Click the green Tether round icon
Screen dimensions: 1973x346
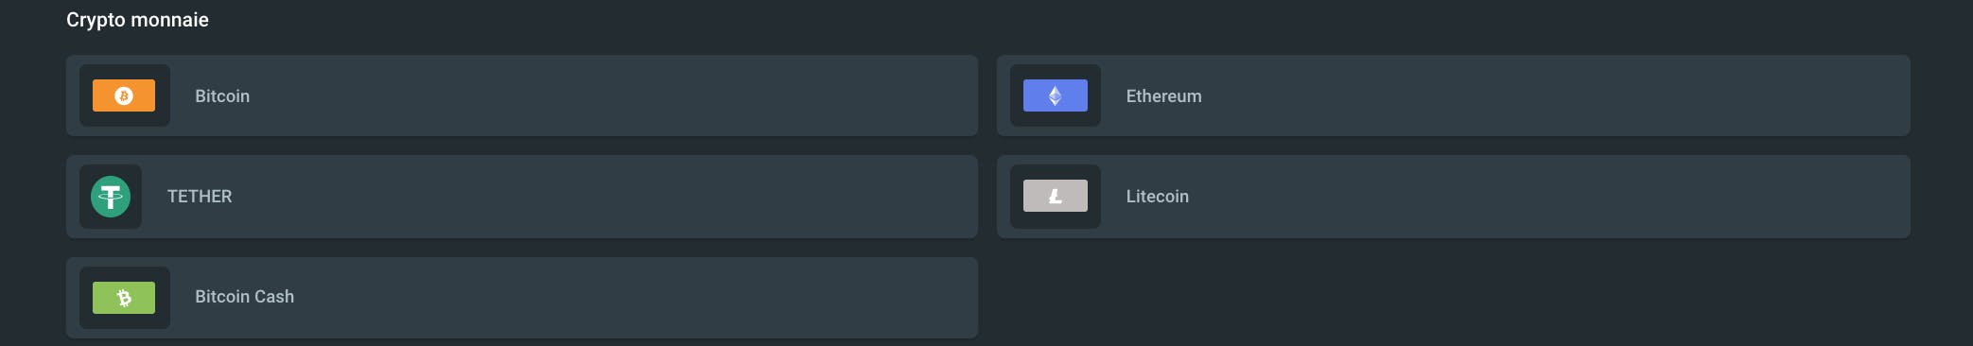point(111,197)
